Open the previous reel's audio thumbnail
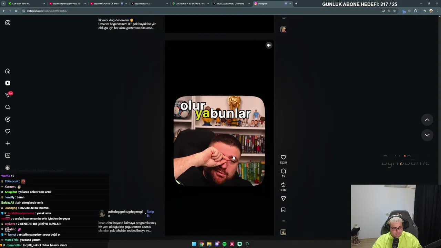 pos(283,30)
